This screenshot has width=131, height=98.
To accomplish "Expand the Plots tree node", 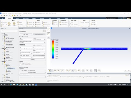I will (3, 75).
